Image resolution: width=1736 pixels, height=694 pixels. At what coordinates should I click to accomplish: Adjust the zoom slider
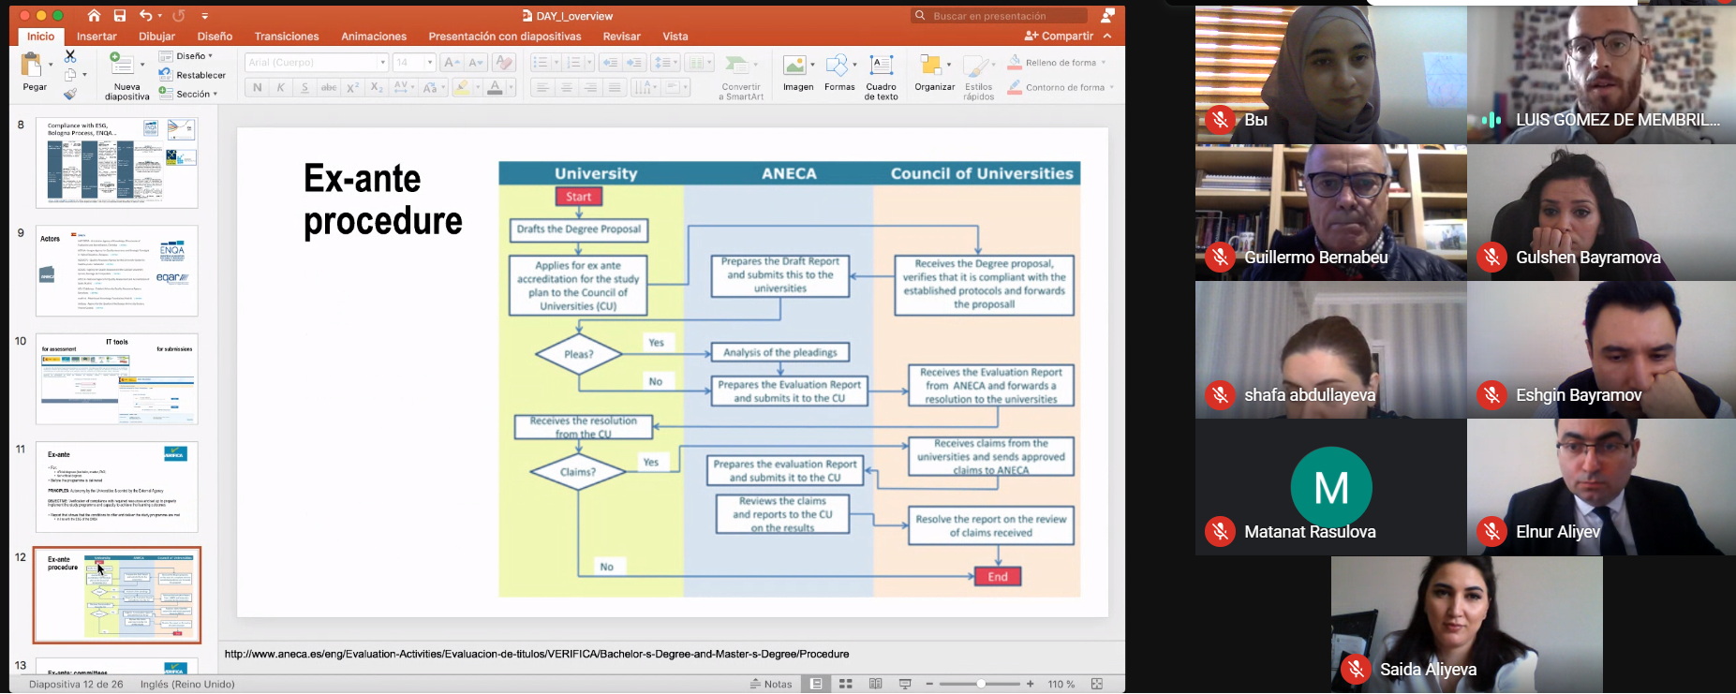[x=980, y=684]
